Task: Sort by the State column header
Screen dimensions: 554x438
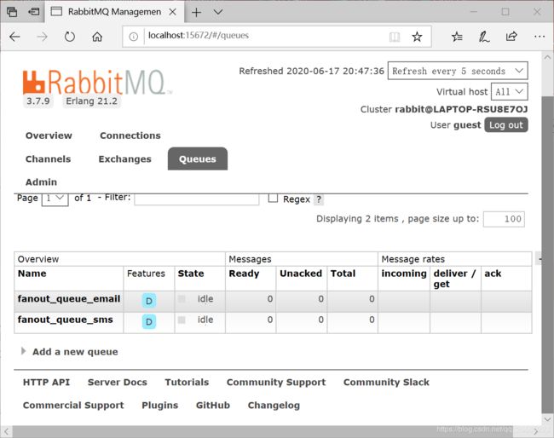Action: tap(191, 274)
